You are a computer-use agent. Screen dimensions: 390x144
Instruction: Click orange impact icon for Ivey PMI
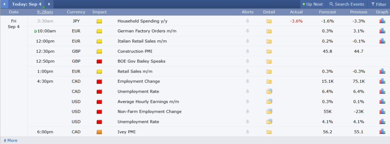click(99, 132)
